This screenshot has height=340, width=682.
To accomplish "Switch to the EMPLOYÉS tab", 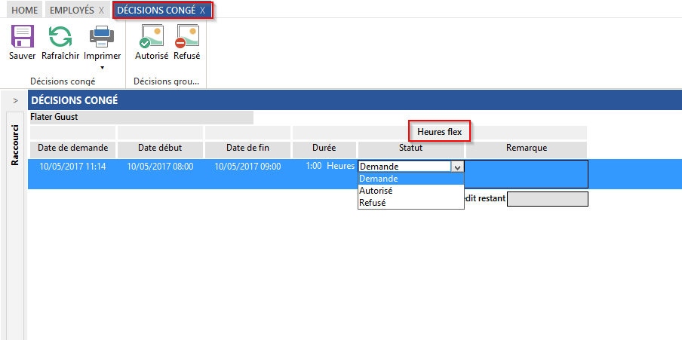I will pyautogui.click(x=72, y=10).
